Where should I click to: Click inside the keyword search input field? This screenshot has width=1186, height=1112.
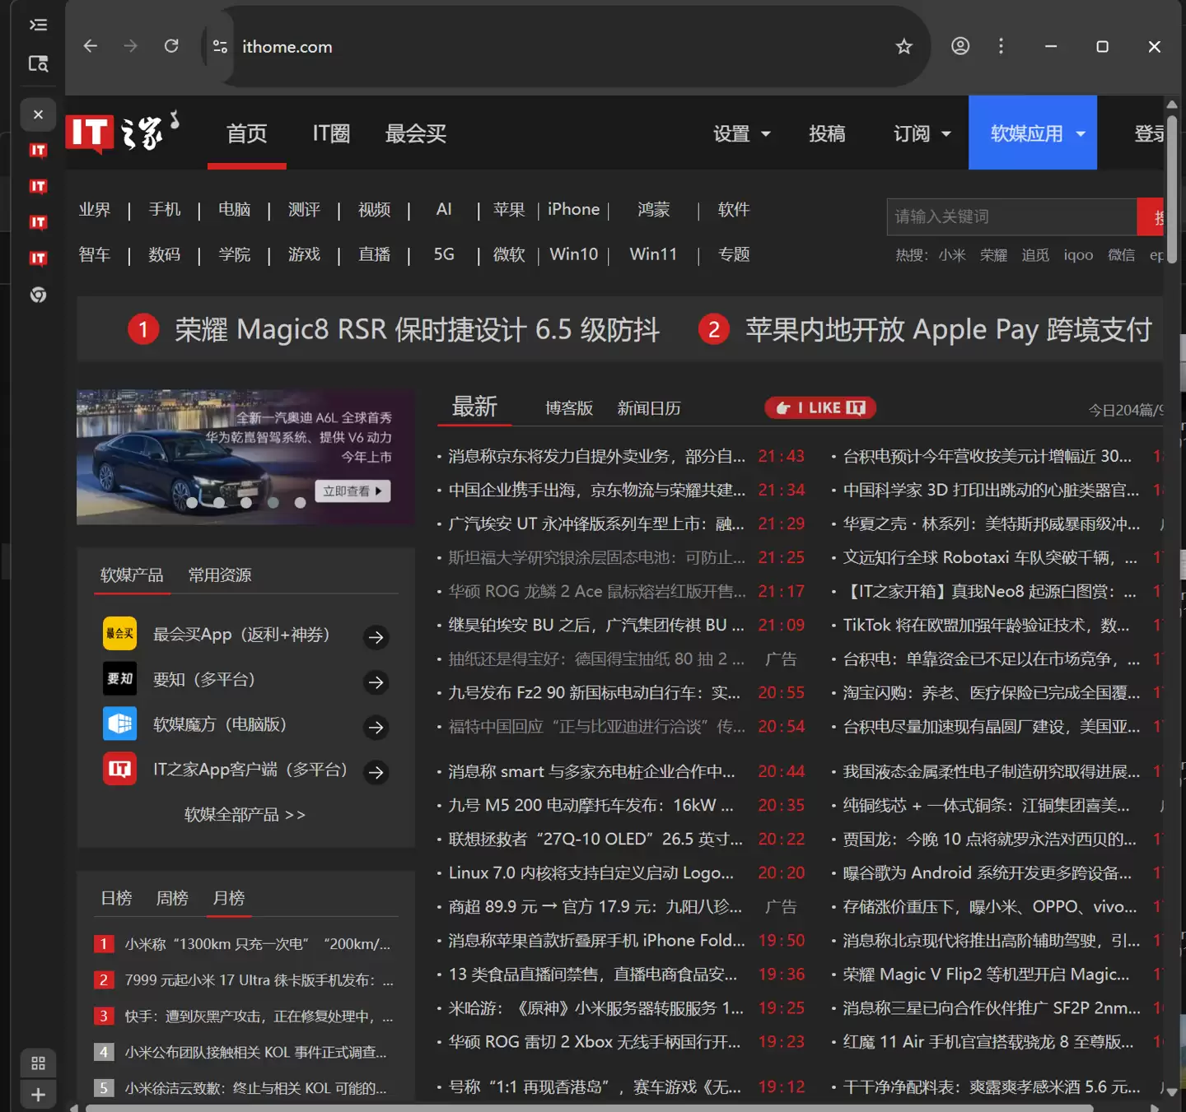pyautogui.click(x=1009, y=216)
